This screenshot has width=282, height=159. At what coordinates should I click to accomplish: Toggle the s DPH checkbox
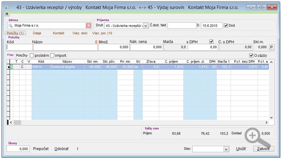(x=211, y=41)
